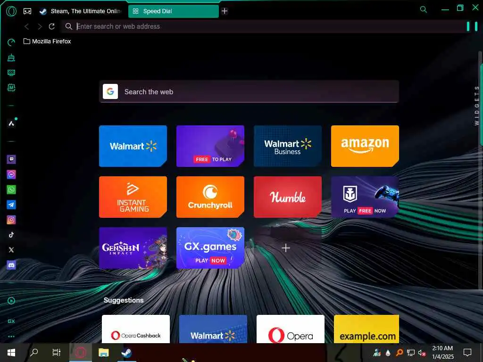Open the Crunchyroll speed dial tile
483x362 pixels.
click(210, 197)
